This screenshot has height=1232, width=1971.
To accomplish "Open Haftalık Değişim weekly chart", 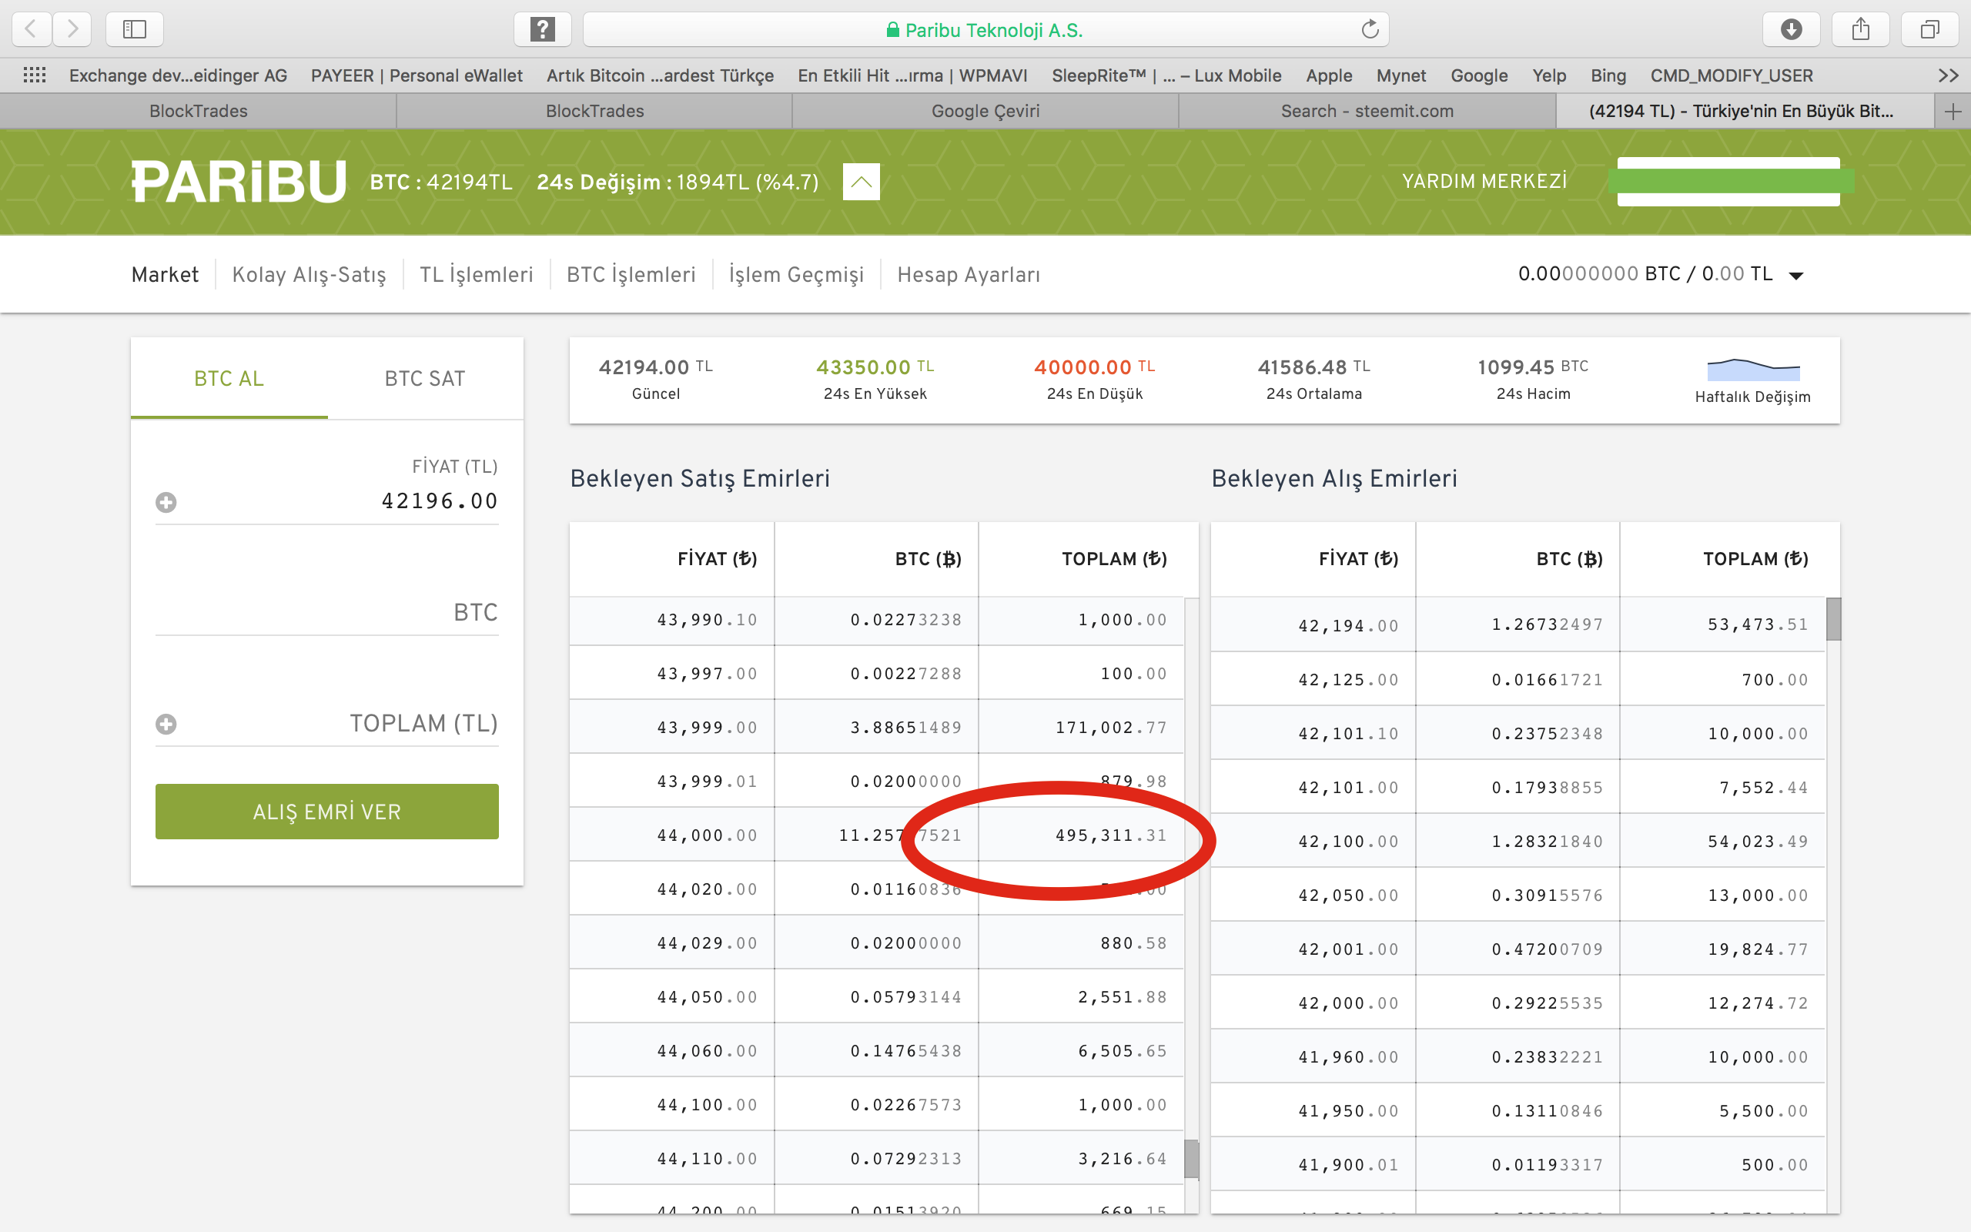I will [1752, 380].
